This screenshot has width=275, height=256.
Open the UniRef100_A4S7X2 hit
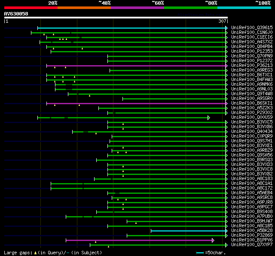pyautogui.click(x=252, y=42)
